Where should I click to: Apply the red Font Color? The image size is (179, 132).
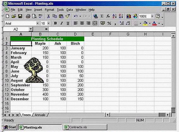[x=154, y=23]
